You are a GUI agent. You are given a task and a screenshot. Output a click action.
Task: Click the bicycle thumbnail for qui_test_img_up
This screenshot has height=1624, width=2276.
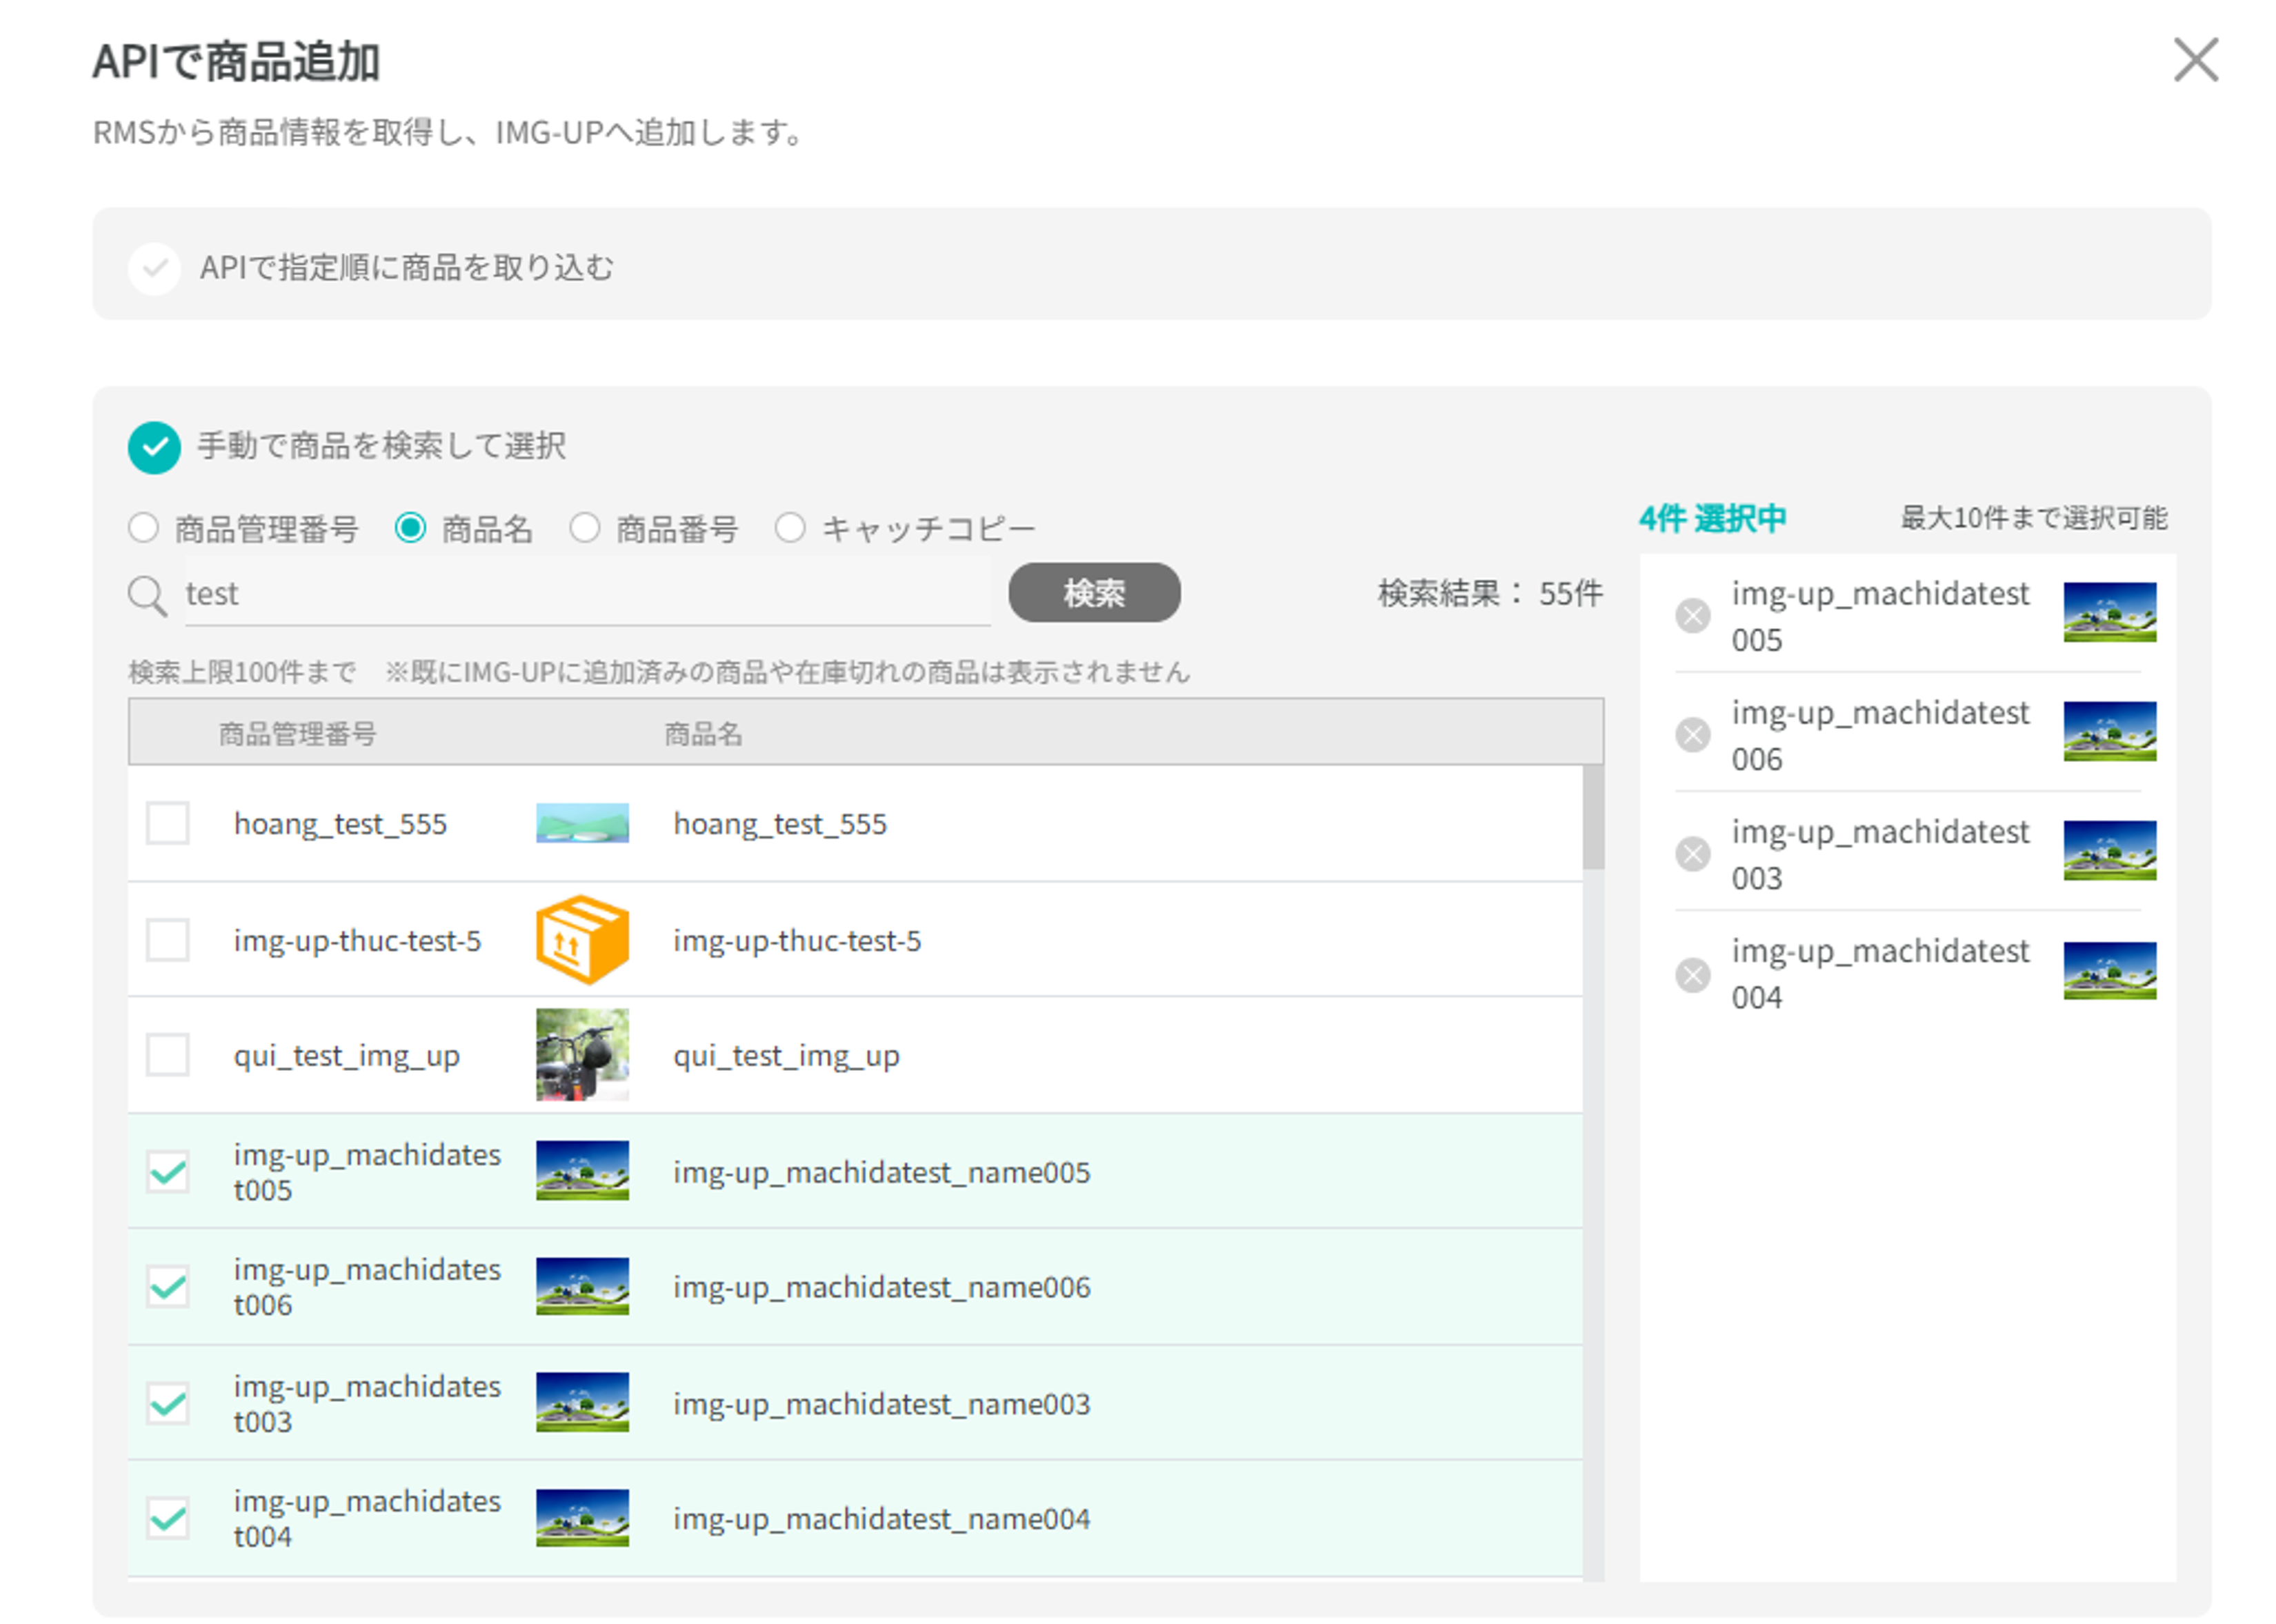(582, 1055)
